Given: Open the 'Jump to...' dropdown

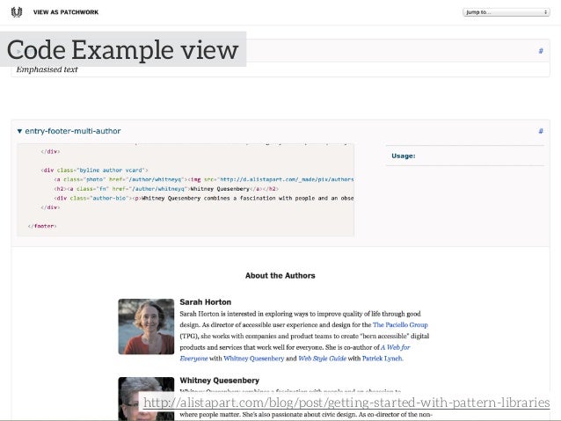Looking at the screenshot, I should click(506, 12).
